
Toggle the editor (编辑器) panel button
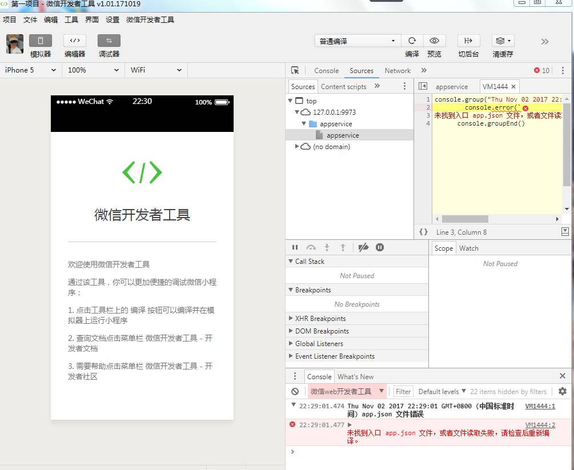pyautogui.click(x=75, y=41)
